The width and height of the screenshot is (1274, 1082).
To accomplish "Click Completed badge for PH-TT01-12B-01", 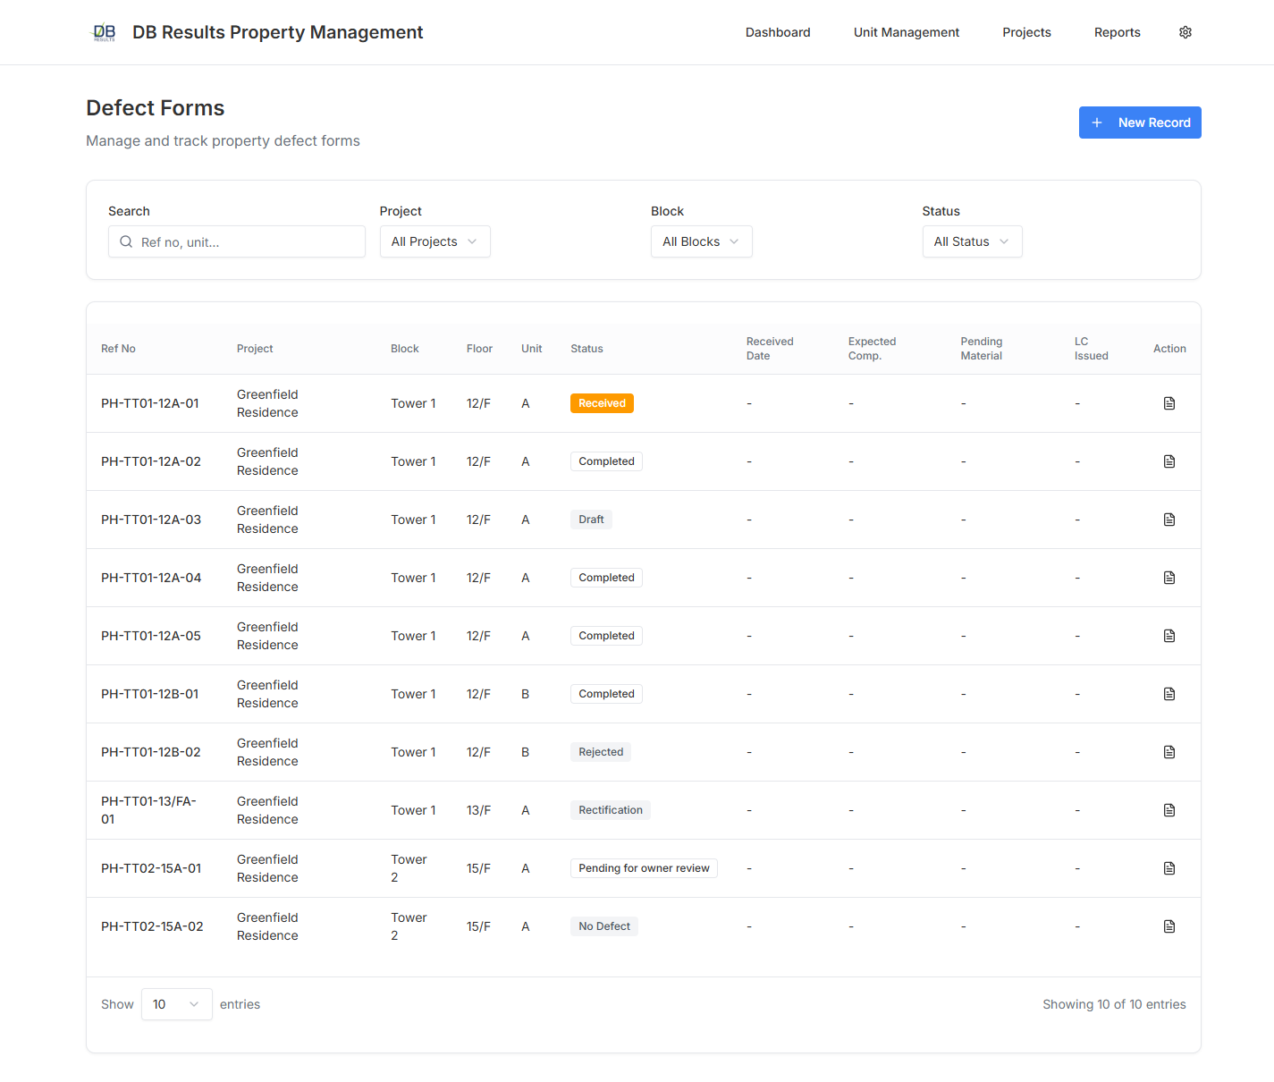I will (x=606, y=694).
